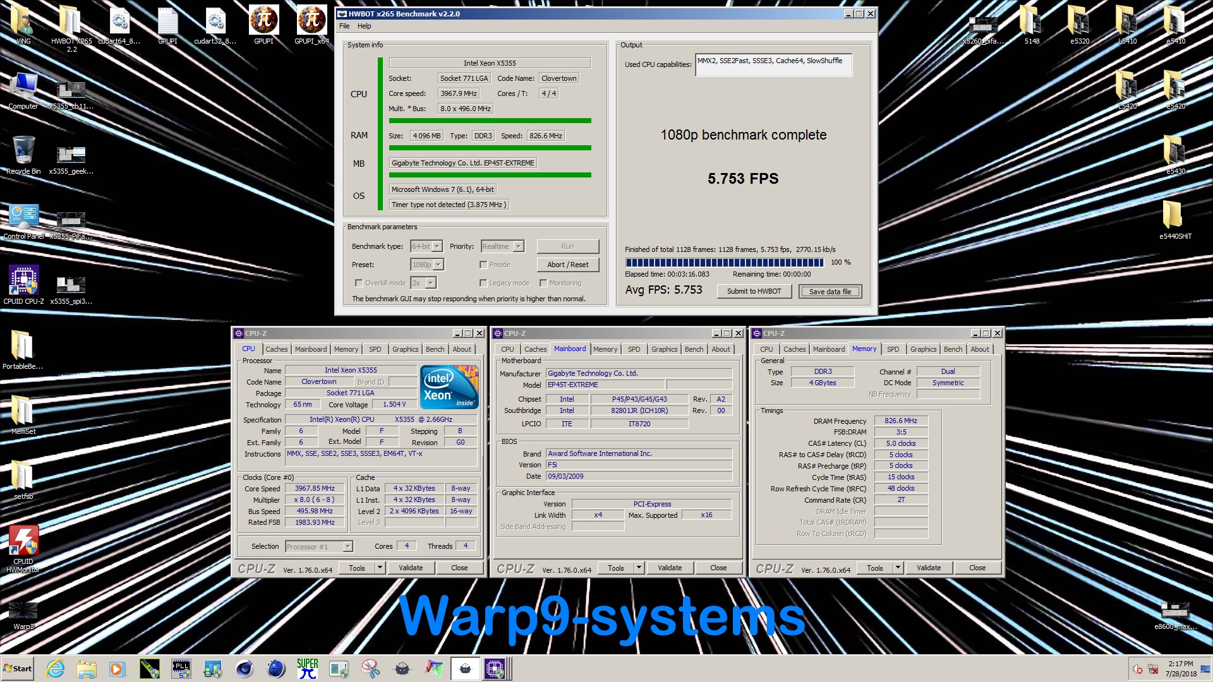Select the x5355_geek screenshot file
Image resolution: width=1213 pixels, height=682 pixels.
(71, 159)
